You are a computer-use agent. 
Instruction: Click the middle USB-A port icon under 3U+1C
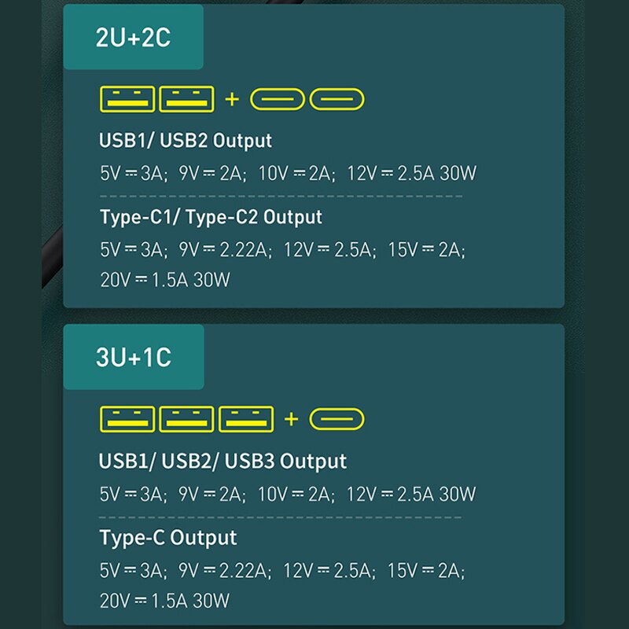click(186, 419)
